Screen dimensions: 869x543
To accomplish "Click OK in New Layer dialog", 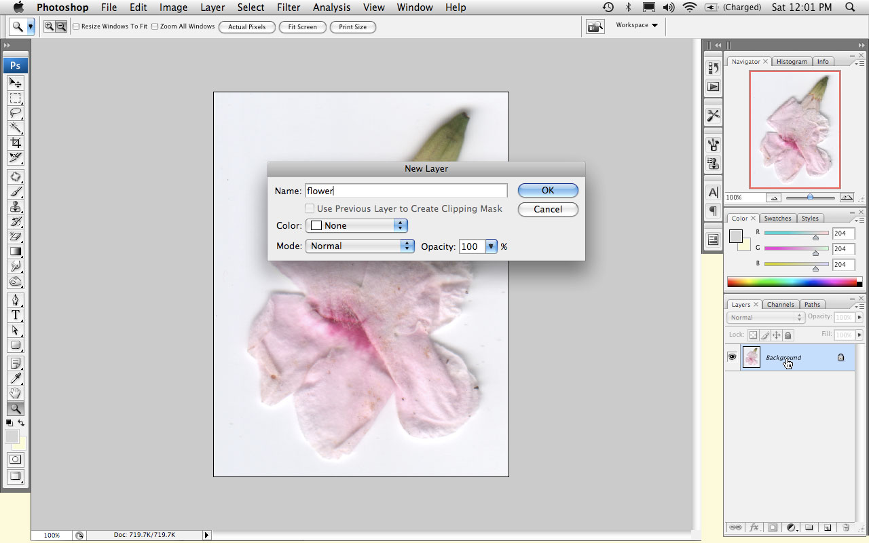I will tap(547, 191).
